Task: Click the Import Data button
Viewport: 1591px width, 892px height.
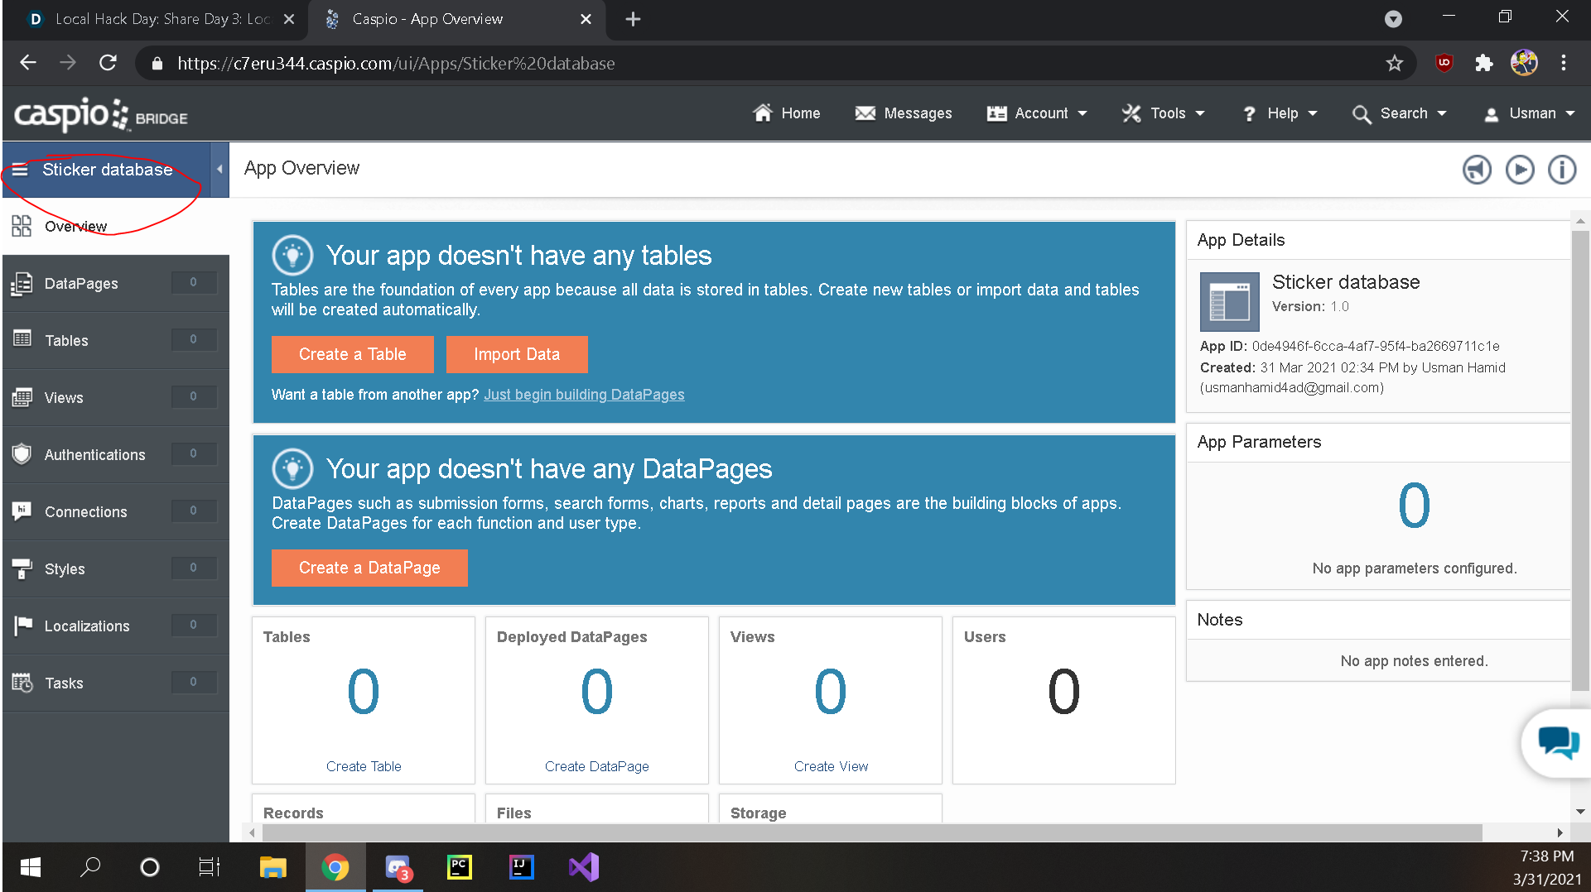Action: point(517,354)
